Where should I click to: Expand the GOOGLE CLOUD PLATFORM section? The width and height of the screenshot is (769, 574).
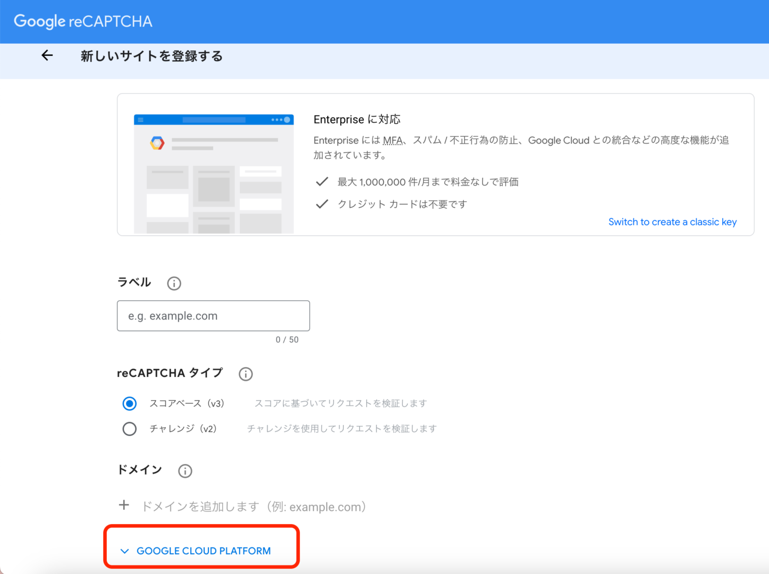196,551
